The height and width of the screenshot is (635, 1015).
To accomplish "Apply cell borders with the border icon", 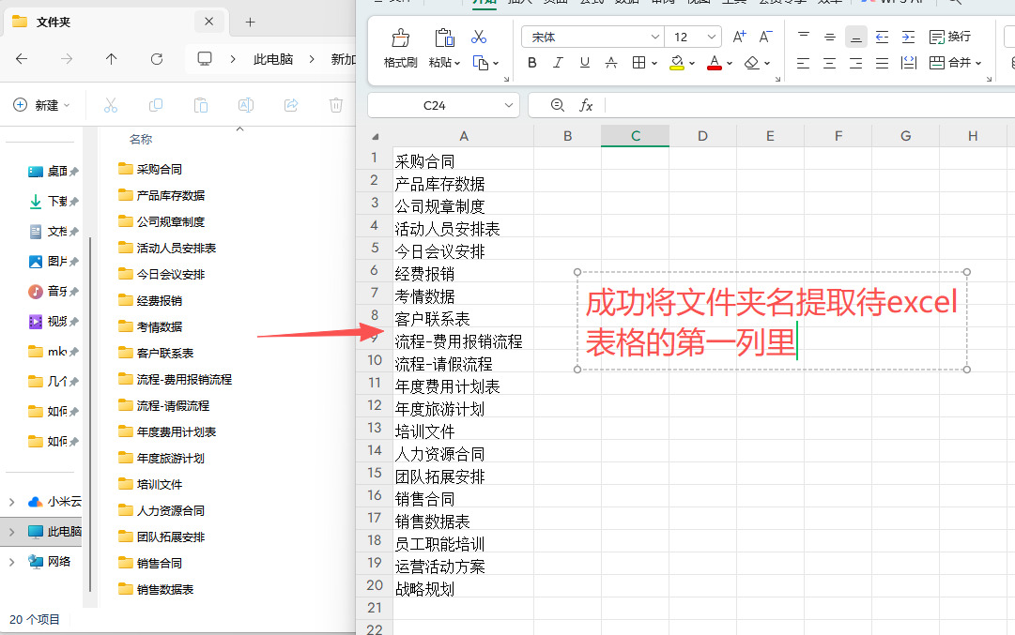I will [638, 63].
